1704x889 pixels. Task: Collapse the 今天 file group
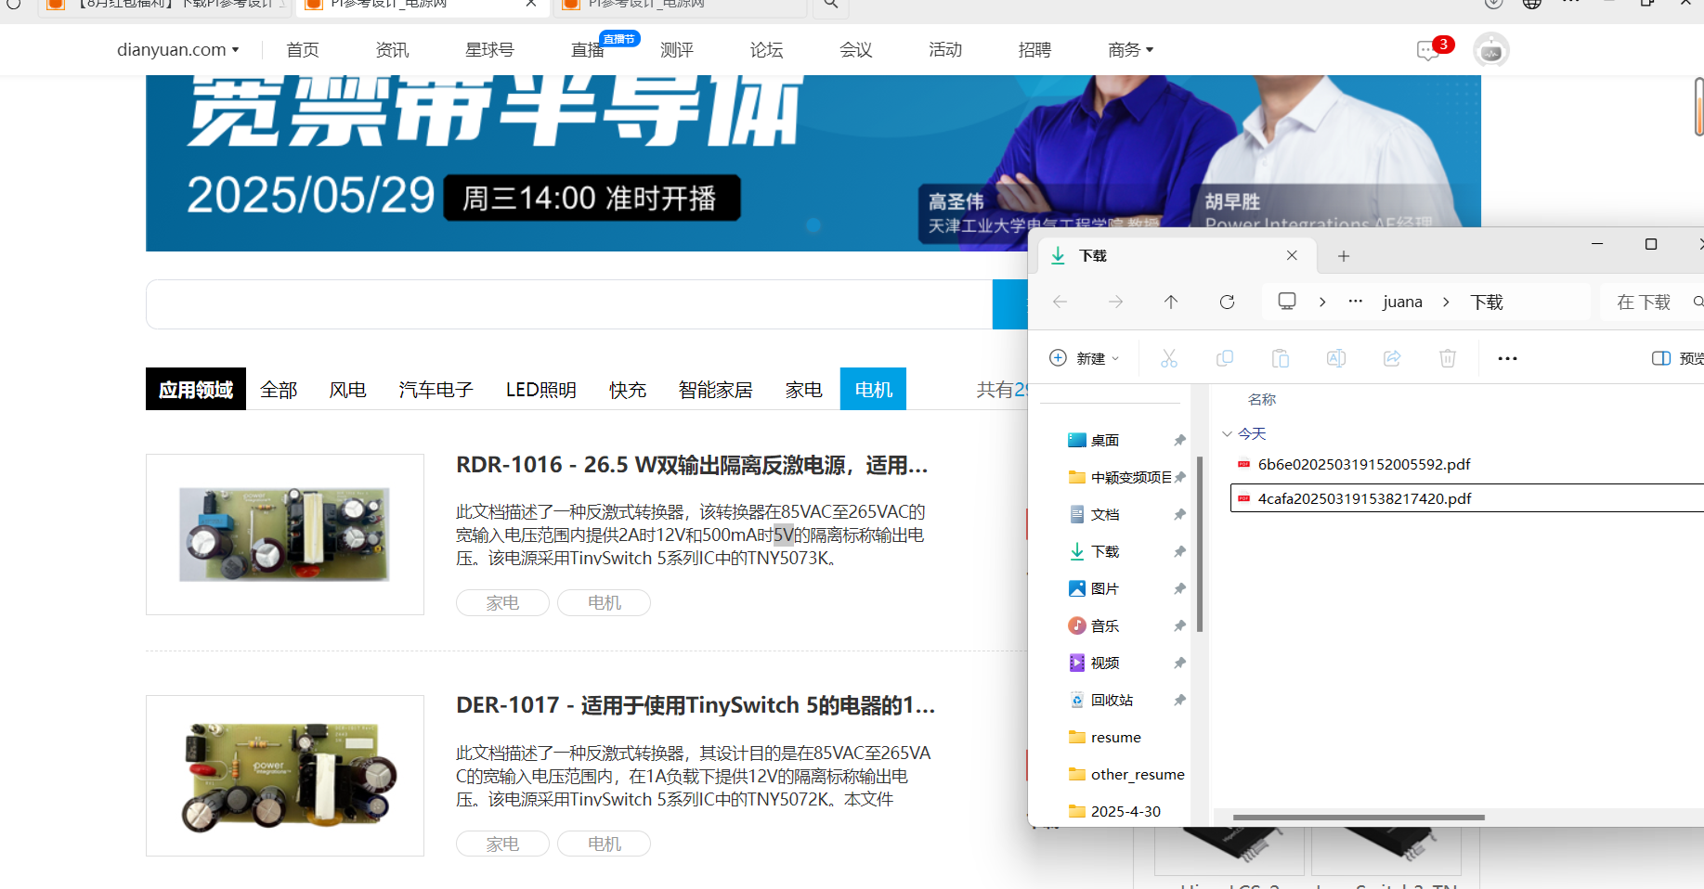tap(1227, 433)
